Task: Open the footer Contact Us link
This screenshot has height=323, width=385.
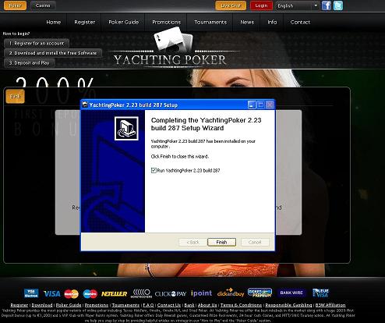Action: pyautogui.click(x=169, y=305)
